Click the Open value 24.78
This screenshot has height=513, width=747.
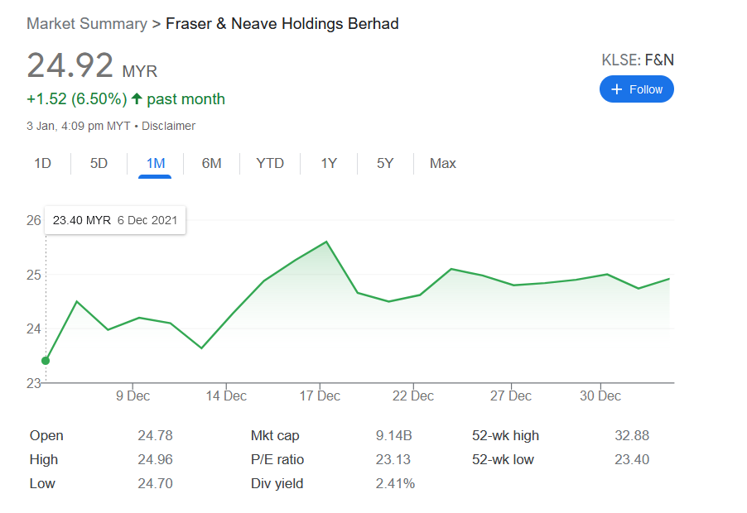[156, 435]
